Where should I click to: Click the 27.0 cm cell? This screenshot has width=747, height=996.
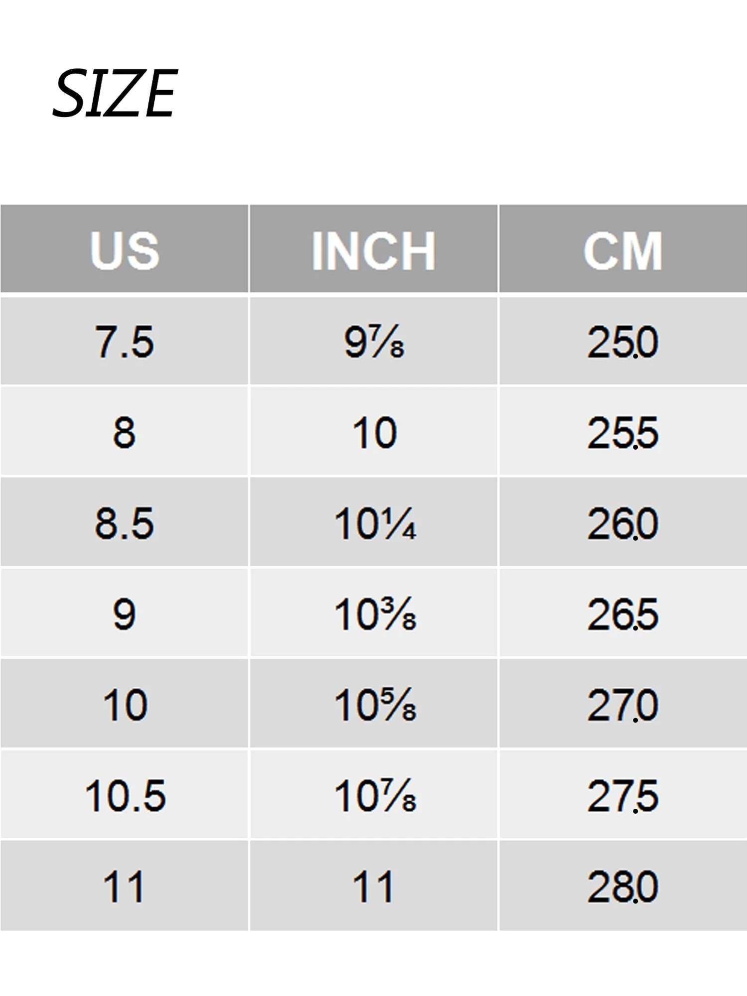tap(623, 703)
